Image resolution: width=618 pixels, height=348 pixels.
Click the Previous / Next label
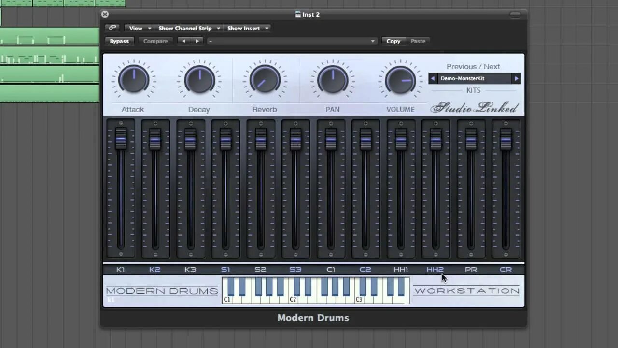pos(473,67)
